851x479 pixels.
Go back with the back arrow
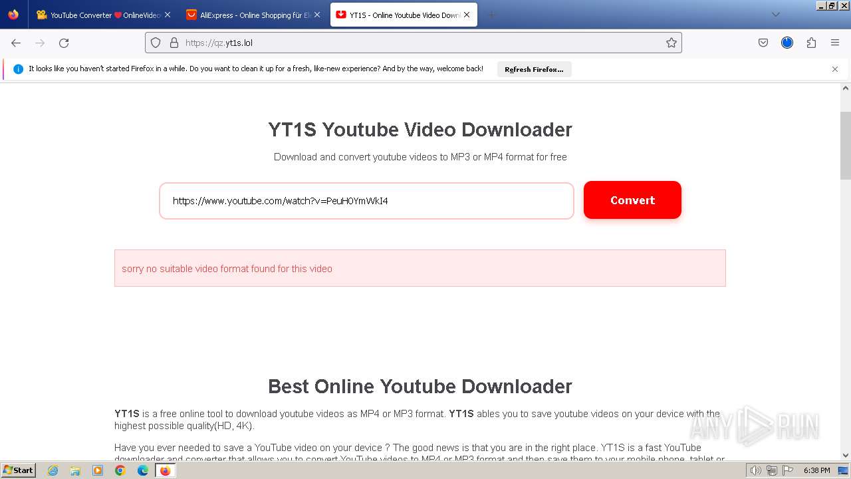[x=16, y=43]
